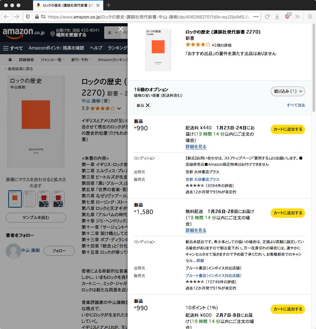316x329 pixels.
Task: Select the 本 subnav item
Action: pos(10,60)
